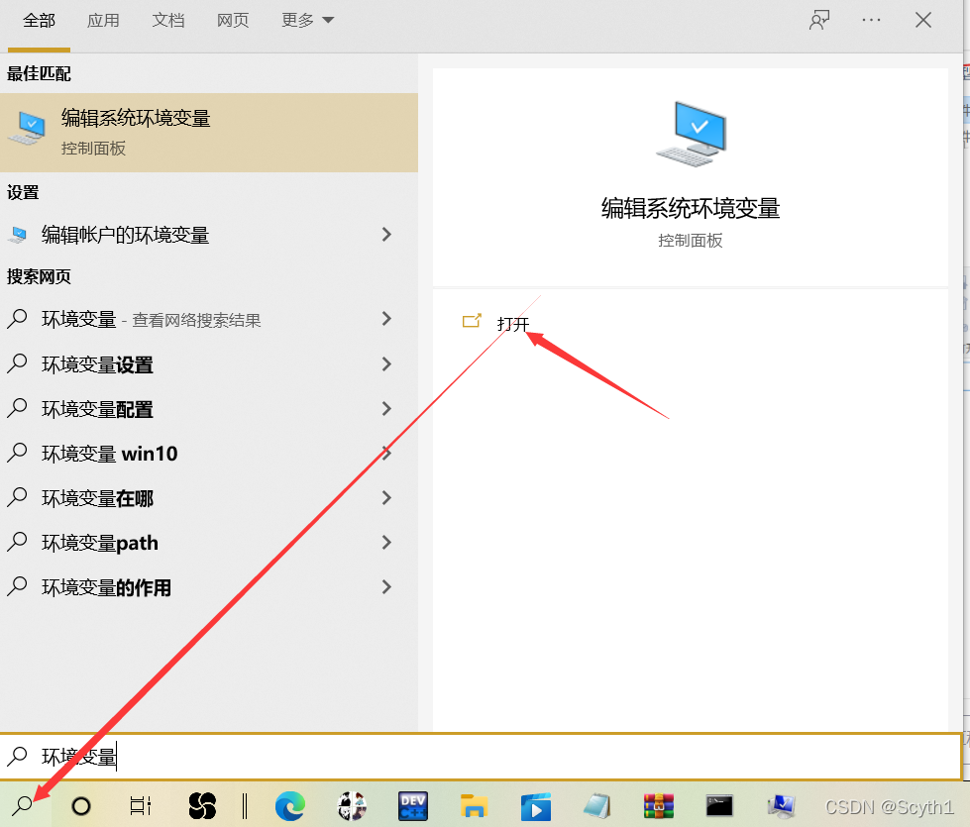This screenshot has width=970, height=827.
Task: Click the large computer icon in preview pane
Action: [691, 135]
